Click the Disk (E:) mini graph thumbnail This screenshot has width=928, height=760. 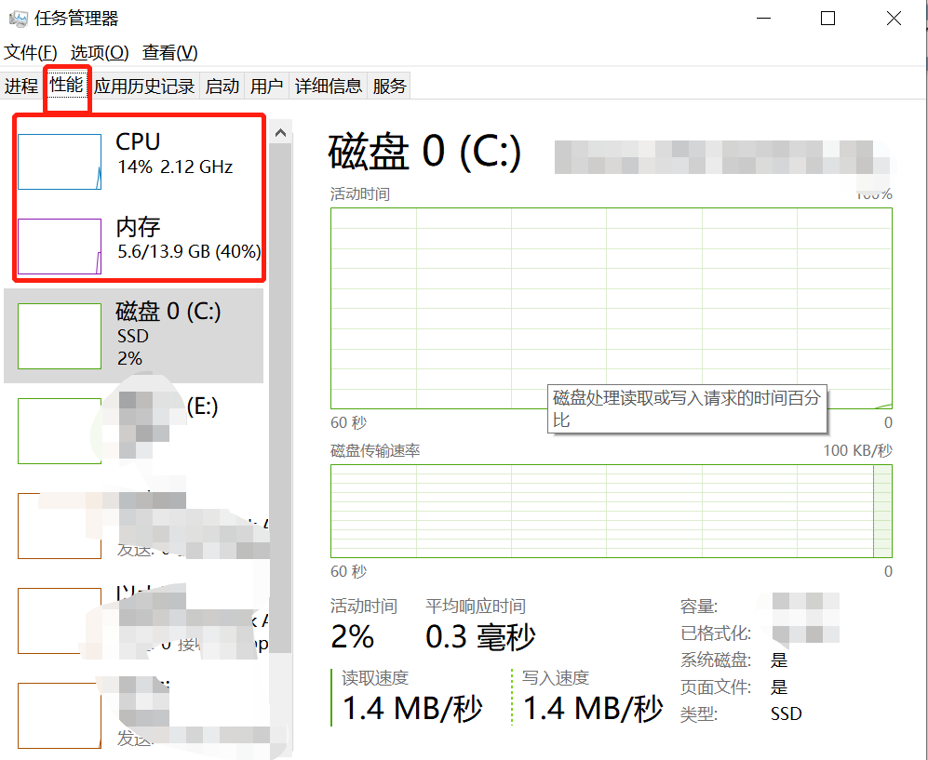pyautogui.click(x=60, y=431)
